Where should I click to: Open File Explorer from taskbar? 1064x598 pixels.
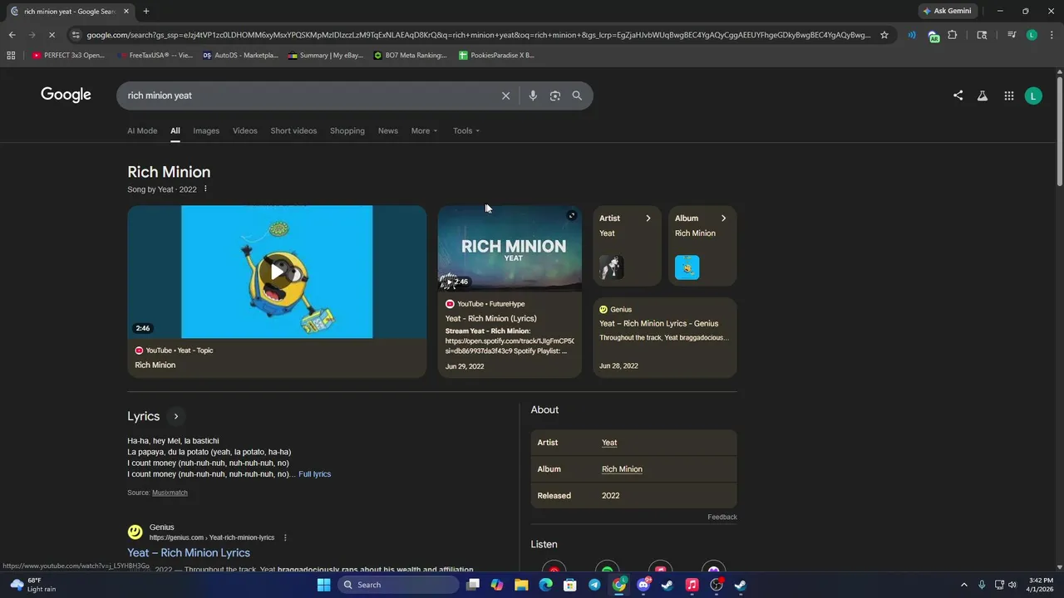coord(521,585)
